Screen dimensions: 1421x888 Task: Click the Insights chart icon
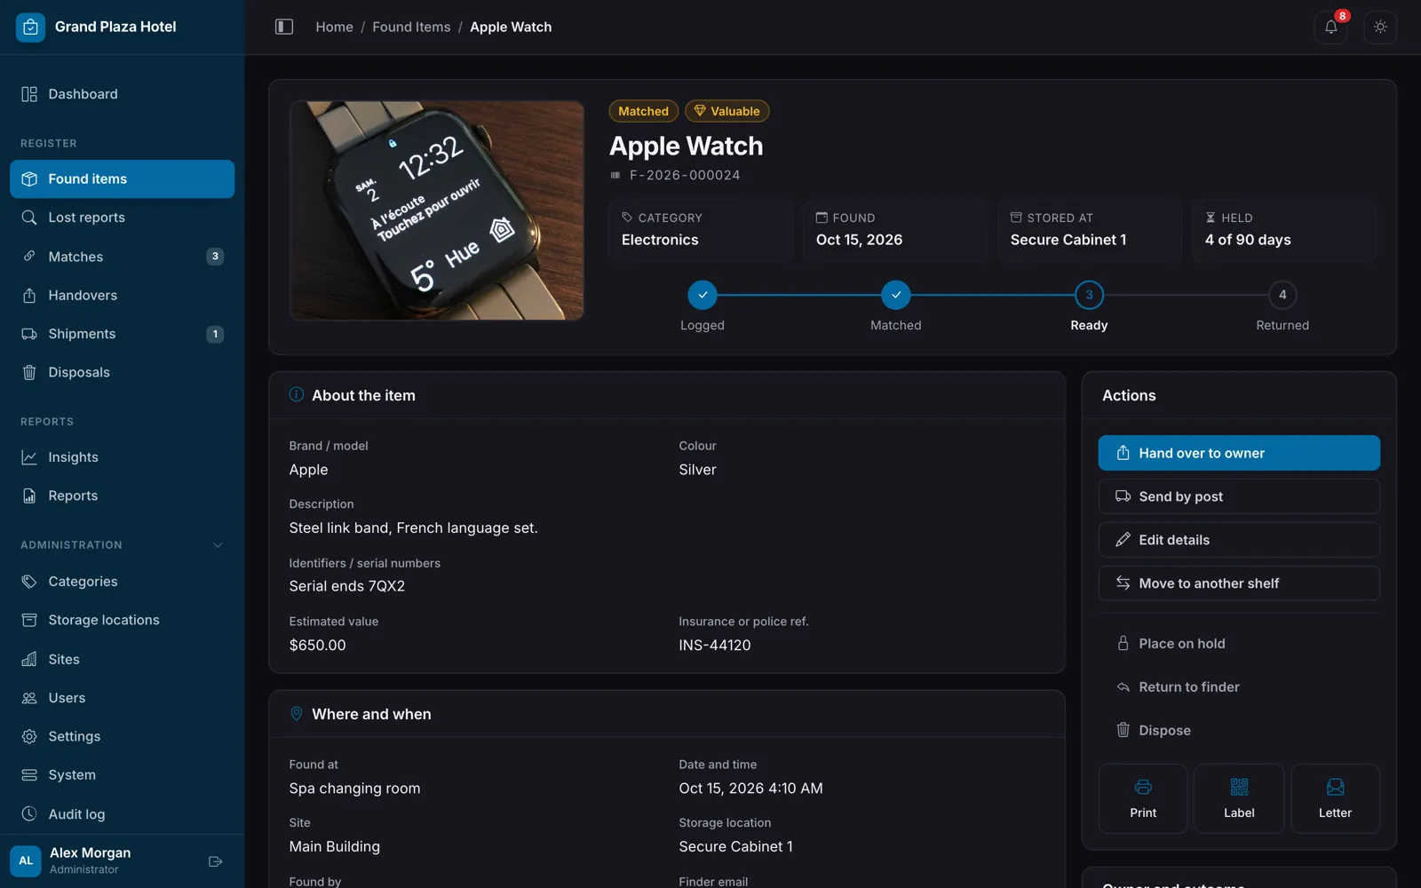[x=29, y=457]
